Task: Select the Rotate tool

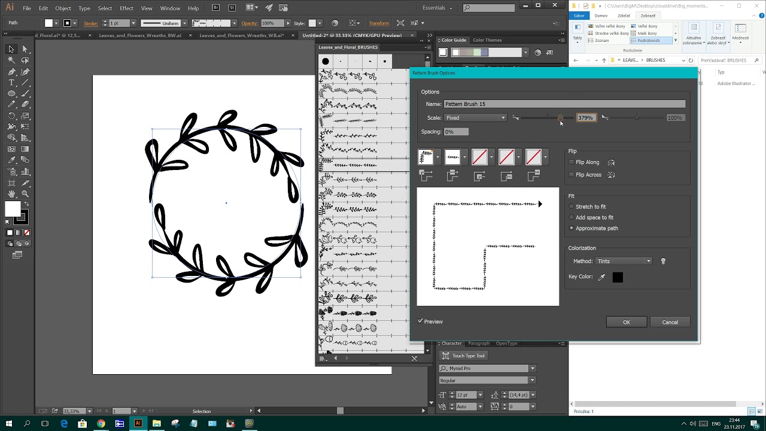Action: click(x=11, y=116)
